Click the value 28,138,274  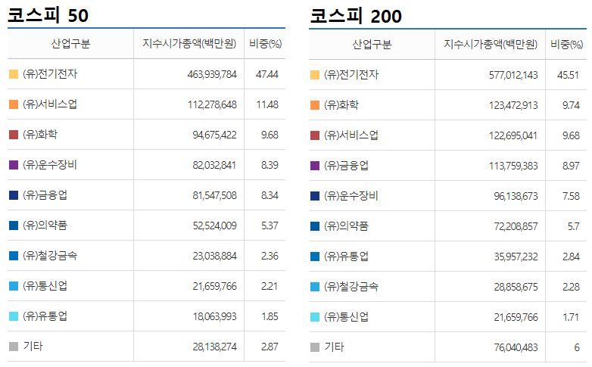click(x=214, y=347)
